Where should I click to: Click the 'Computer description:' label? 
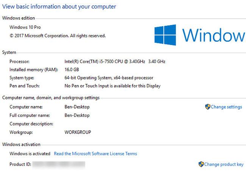click(31, 124)
